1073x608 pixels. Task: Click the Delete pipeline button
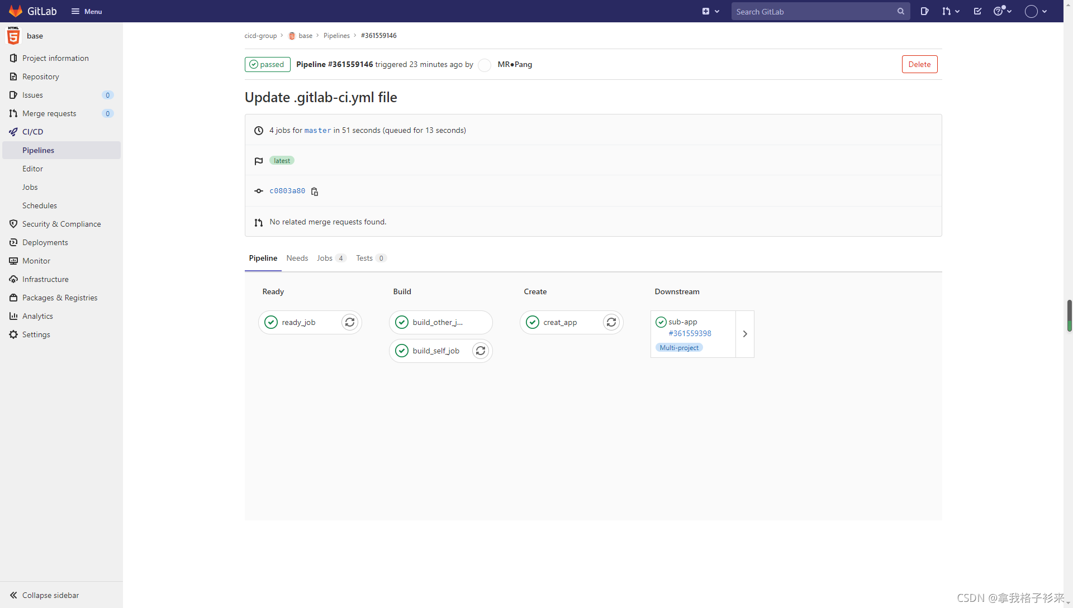[919, 64]
